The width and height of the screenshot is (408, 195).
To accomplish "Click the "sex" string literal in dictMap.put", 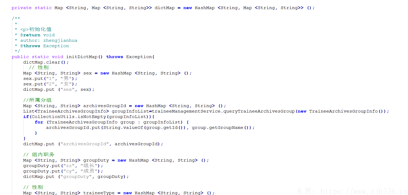I will [x=67, y=89].
